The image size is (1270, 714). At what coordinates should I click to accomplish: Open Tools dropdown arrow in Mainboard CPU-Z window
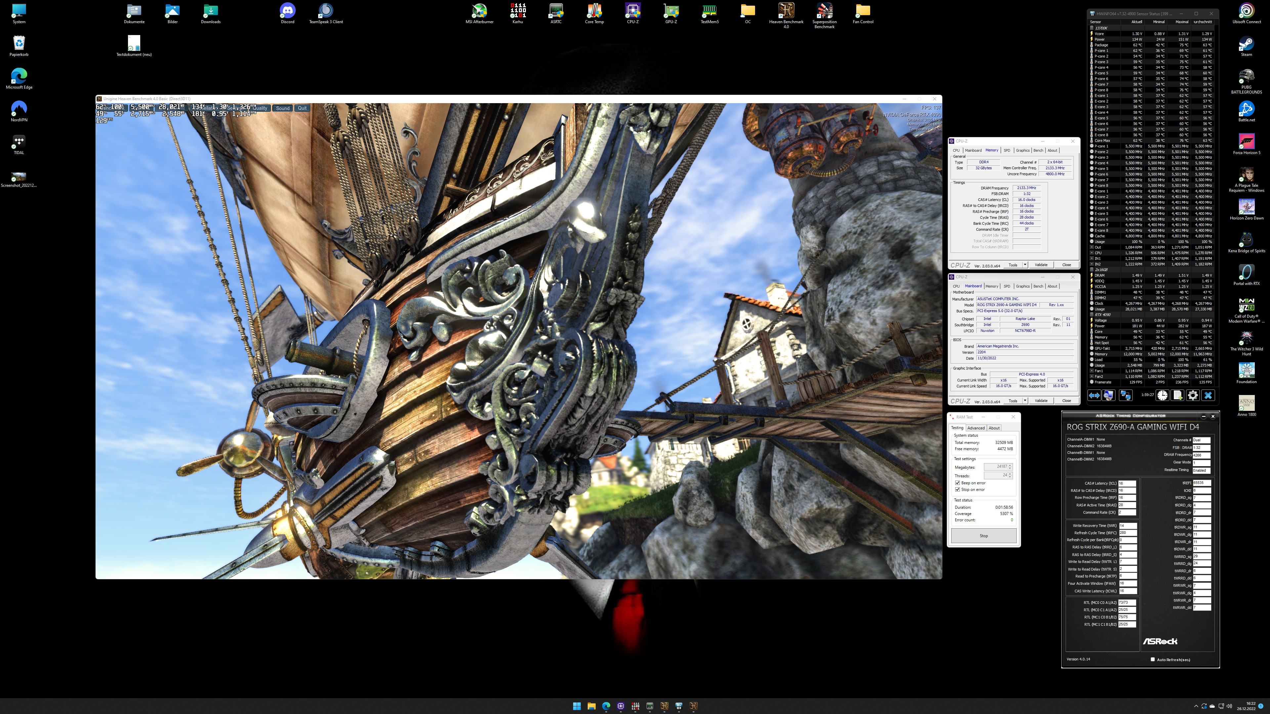click(x=1025, y=401)
